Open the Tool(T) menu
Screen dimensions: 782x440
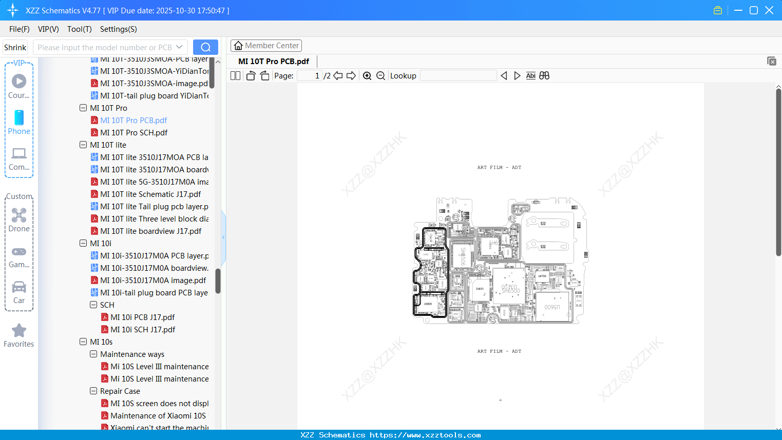(80, 29)
